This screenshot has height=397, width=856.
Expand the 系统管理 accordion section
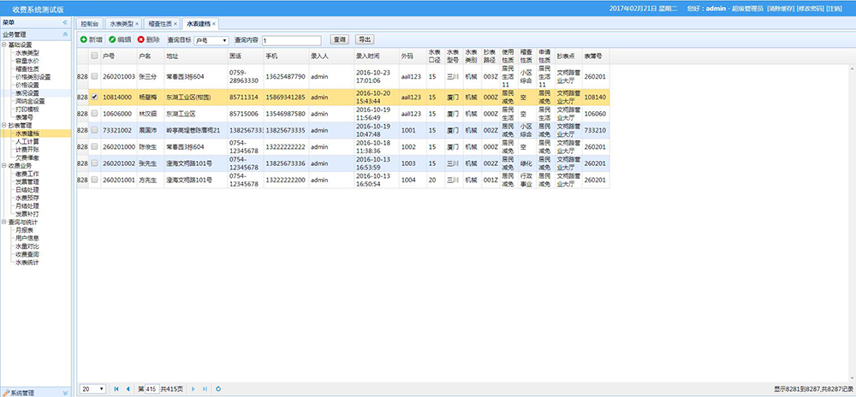tap(66, 393)
